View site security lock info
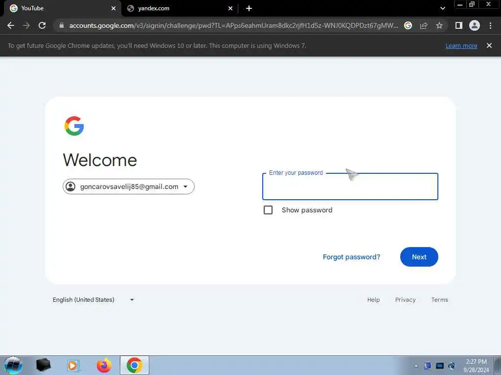Viewport: 501px width, 375px height. 62,25
